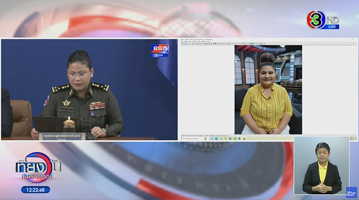Screen dimensions: 359x200
Task: Click the plant icon beside search box
Action: point(206,139)
